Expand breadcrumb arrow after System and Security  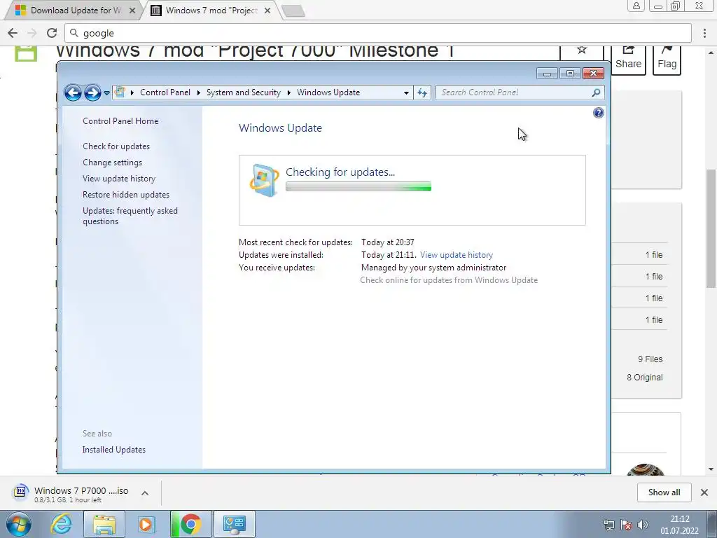(288, 92)
